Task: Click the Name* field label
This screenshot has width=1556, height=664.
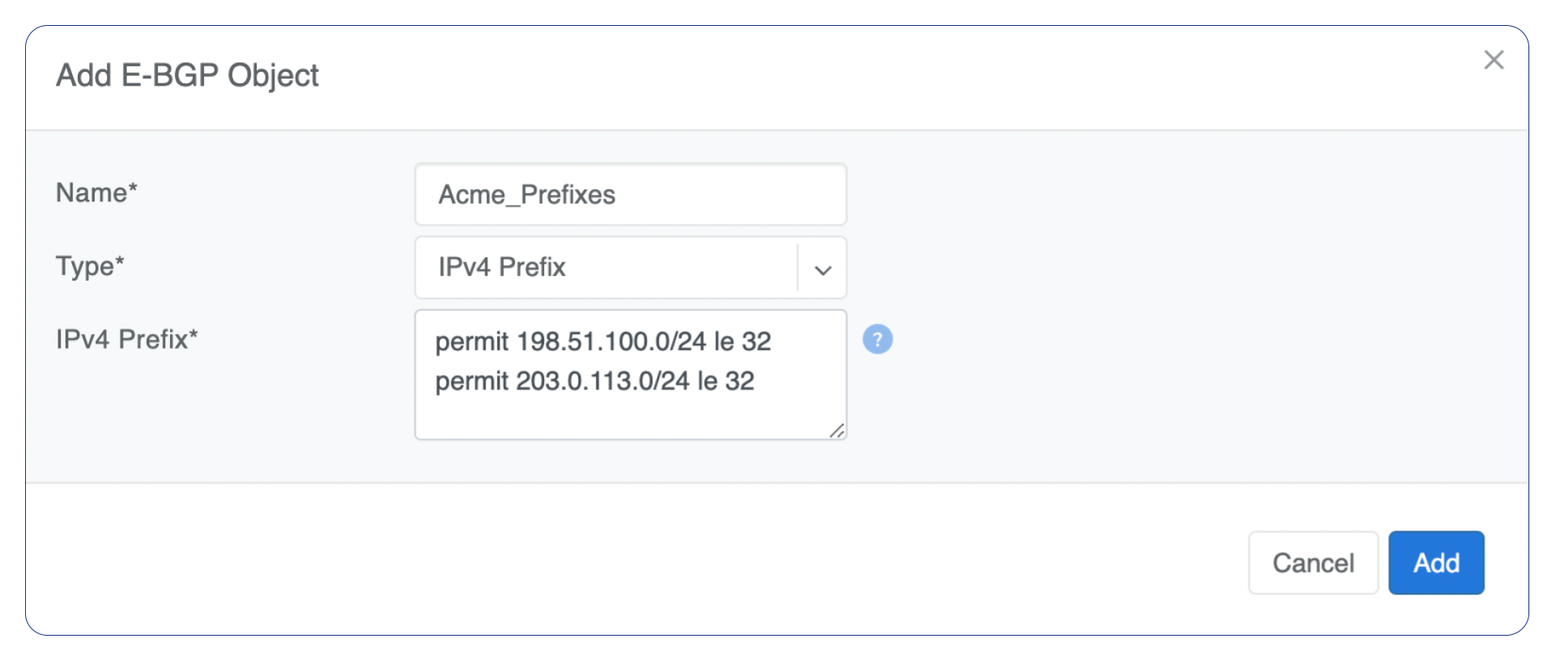Action: pos(96,192)
